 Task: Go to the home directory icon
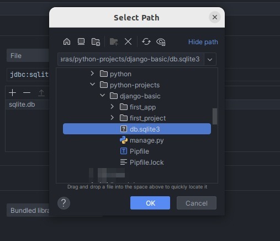point(67,41)
